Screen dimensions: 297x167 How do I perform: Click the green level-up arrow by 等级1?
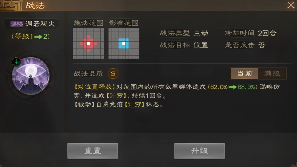coord(38,37)
